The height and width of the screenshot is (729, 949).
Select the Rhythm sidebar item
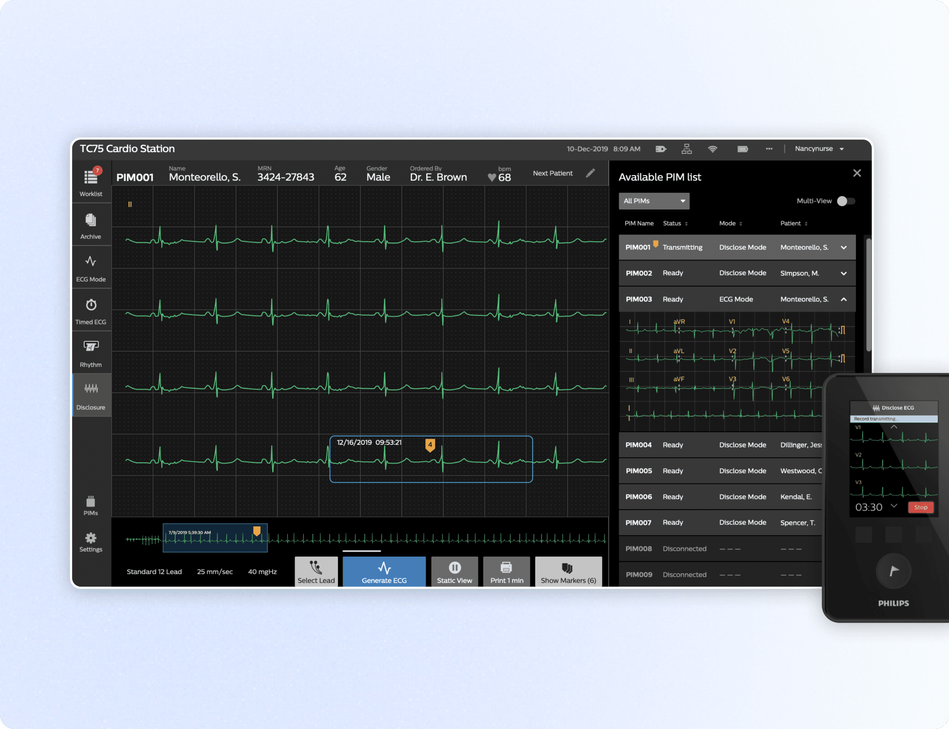click(x=91, y=353)
